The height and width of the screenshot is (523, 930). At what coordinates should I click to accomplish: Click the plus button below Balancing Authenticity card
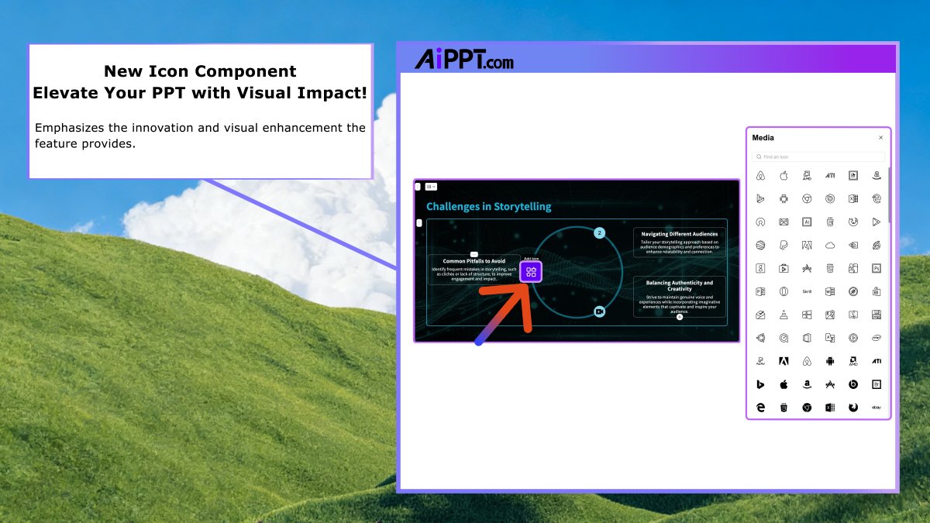680,317
